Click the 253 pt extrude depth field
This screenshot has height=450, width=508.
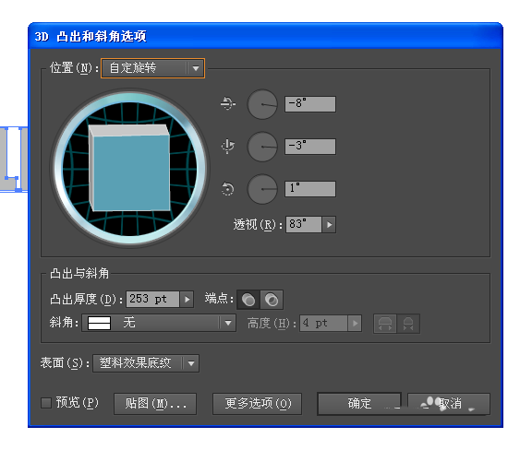click(x=152, y=300)
